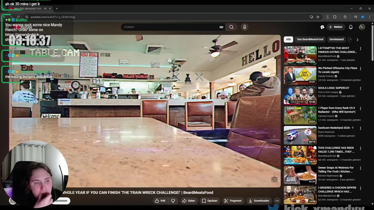Open the Chicken Dipper Challenge thumbnail
Screen dimensions: 374x210
click(300, 195)
